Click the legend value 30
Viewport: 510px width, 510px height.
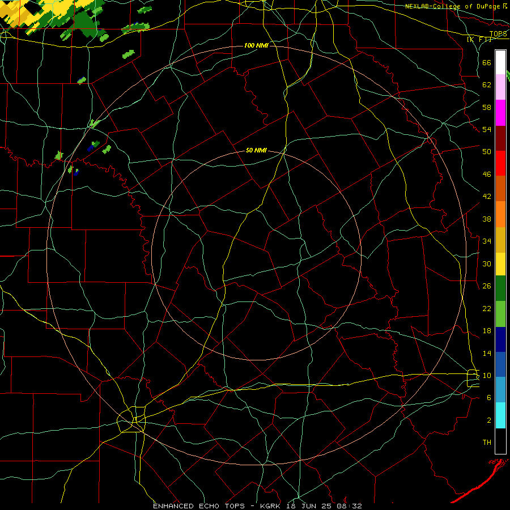pos(487,263)
